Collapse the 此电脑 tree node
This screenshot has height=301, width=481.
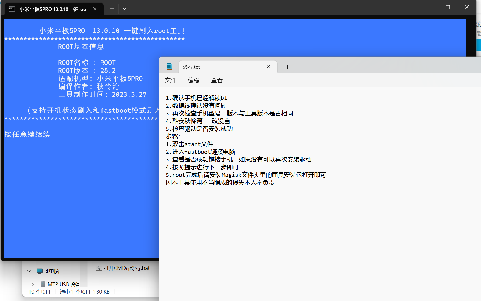pyautogui.click(x=29, y=271)
